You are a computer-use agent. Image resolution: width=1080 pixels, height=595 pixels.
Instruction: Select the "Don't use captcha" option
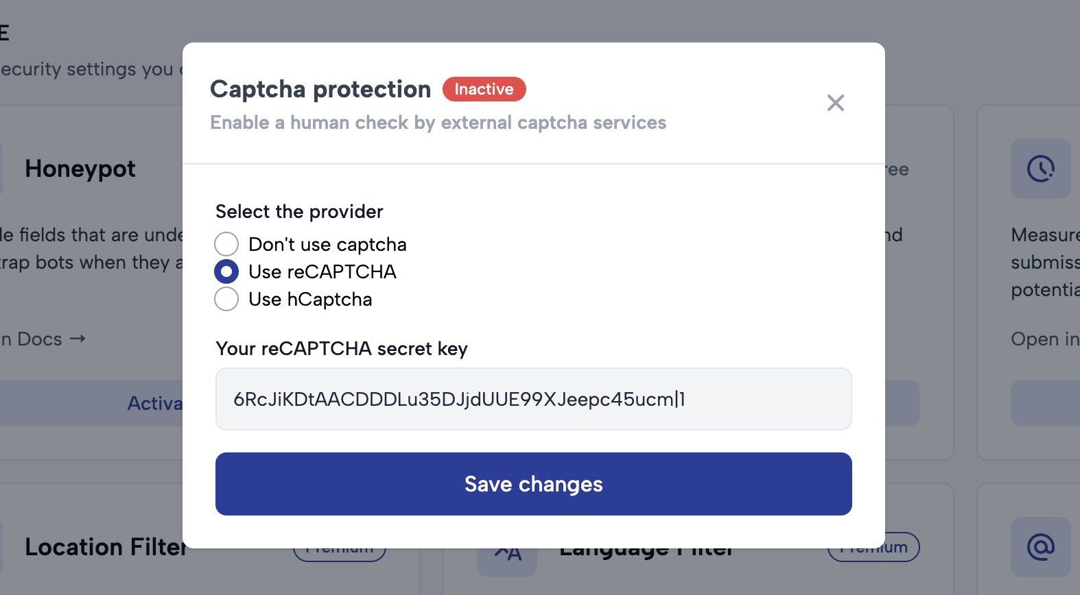[x=226, y=244]
